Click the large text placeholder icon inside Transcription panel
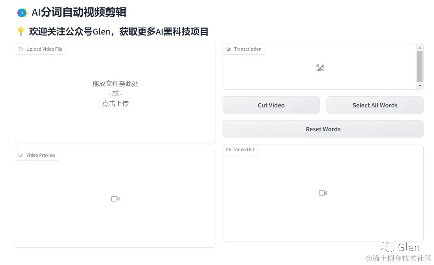The height and width of the screenshot is (265, 434). point(319,67)
